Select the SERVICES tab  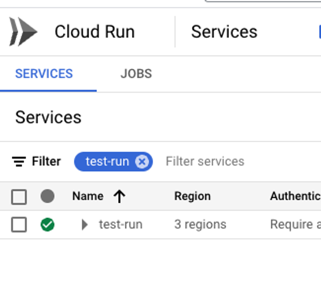[x=44, y=74]
